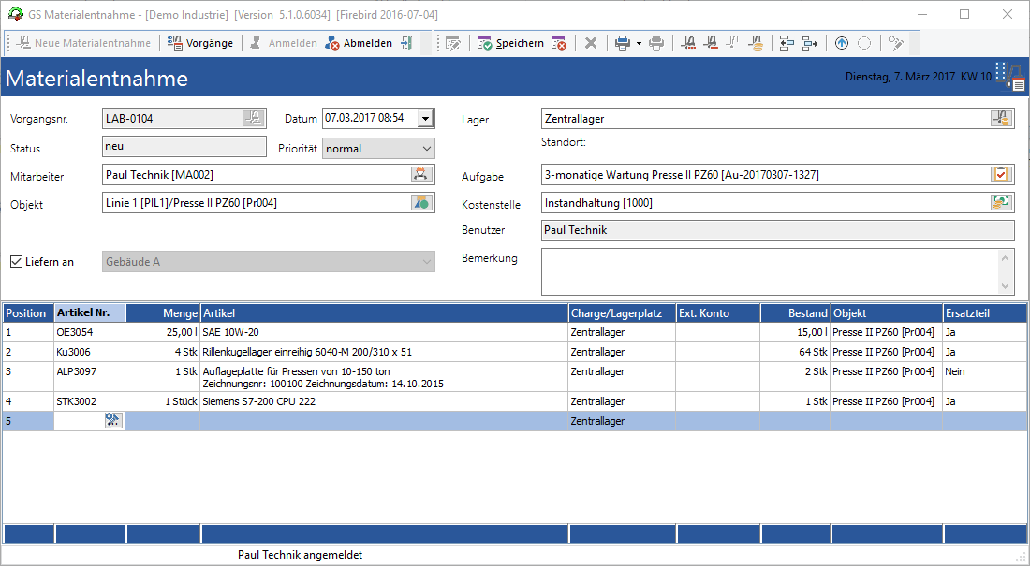
Task: Select article number OE3054 cell
Action: click(x=90, y=332)
